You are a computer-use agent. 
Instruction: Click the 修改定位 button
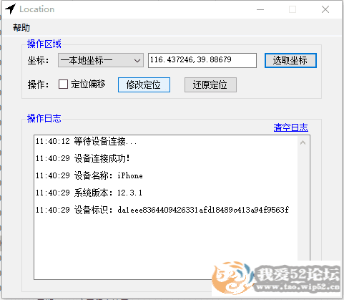point(144,84)
